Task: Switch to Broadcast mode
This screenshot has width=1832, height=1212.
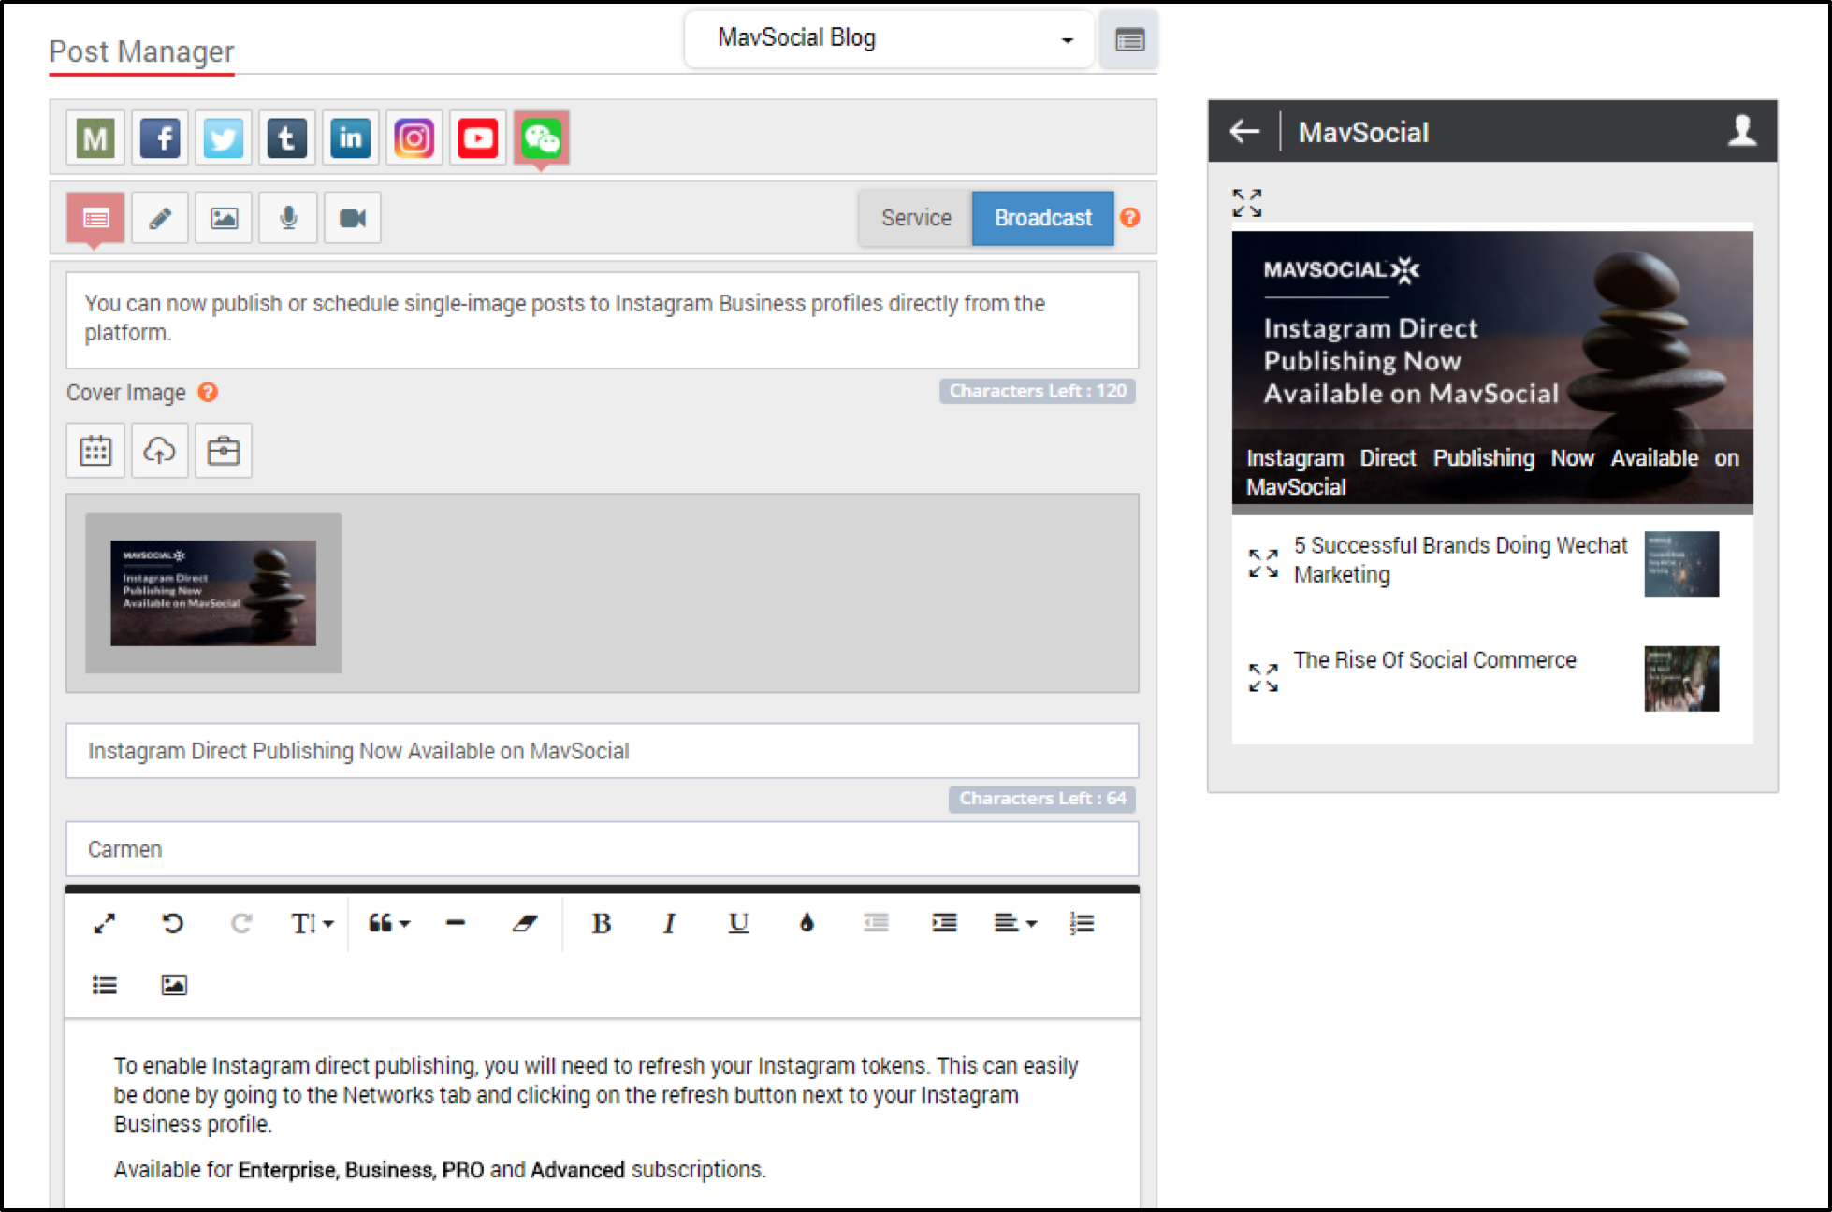Action: (x=1042, y=218)
